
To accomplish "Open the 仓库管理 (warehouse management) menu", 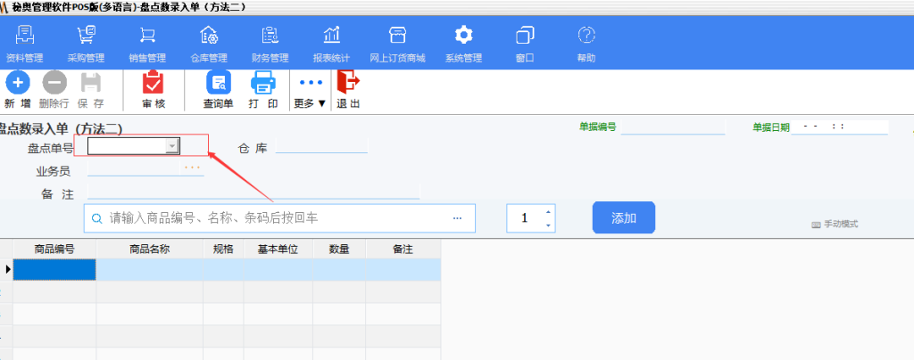I will (x=209, y=36).
